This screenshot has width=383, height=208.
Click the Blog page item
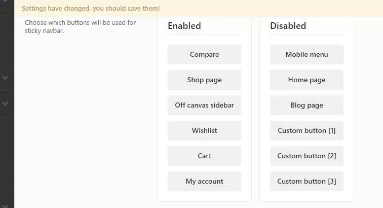[x=307, y=106]
